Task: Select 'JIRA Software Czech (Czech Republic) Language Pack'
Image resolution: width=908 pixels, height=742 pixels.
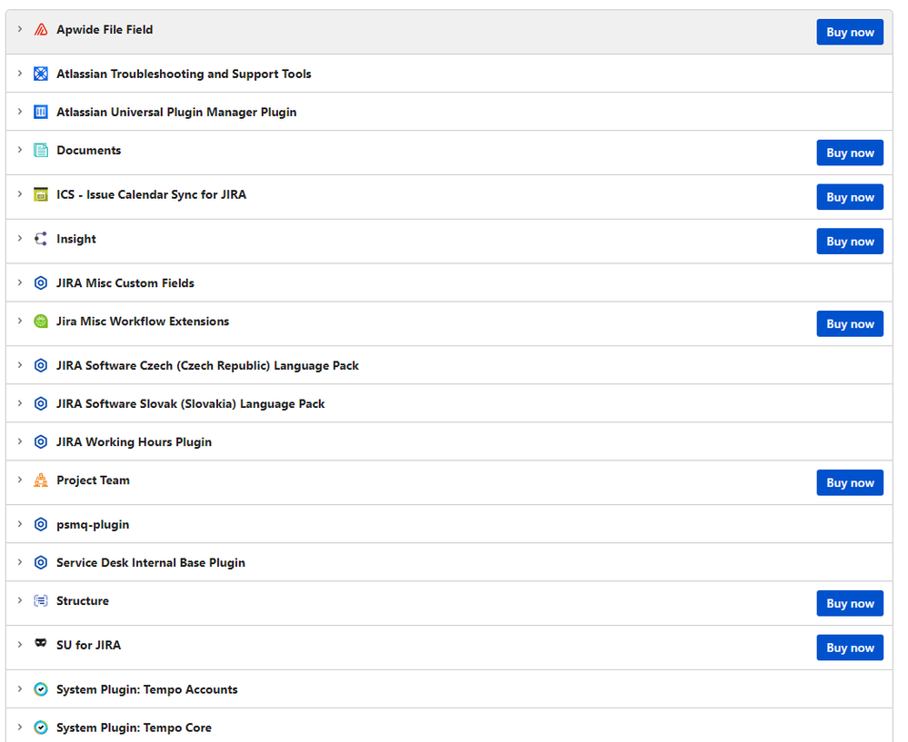Action: coord(207,366)
